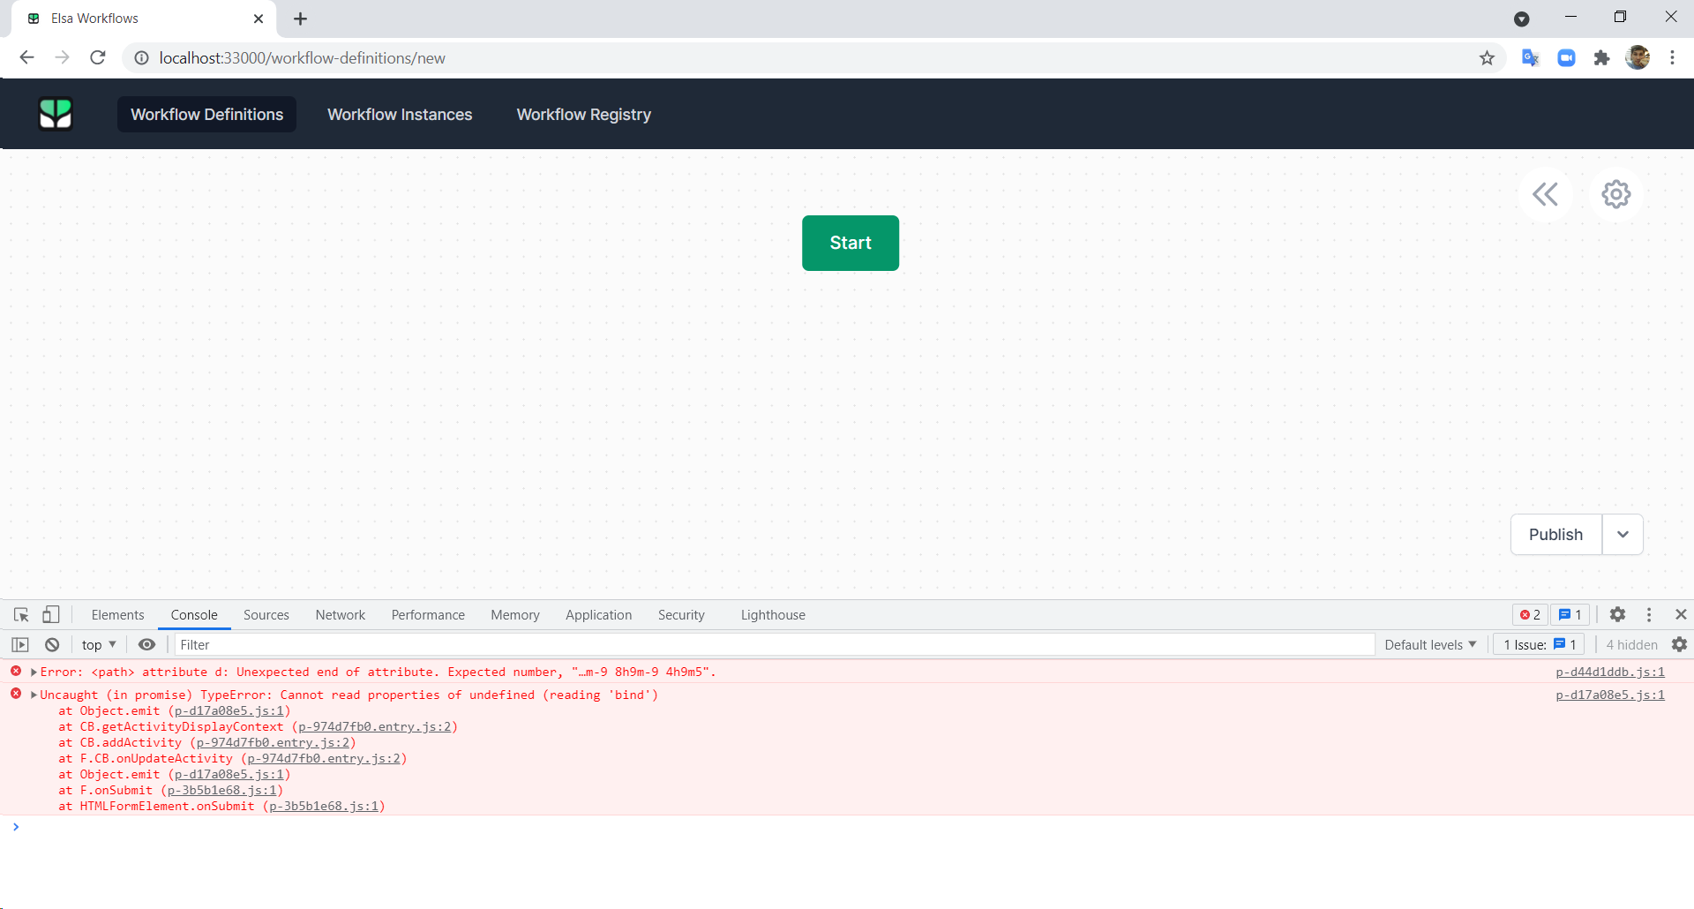Toggle the device toolbar
The width and height of the screenshot is (1694, 909).
[x=50, y=614]
